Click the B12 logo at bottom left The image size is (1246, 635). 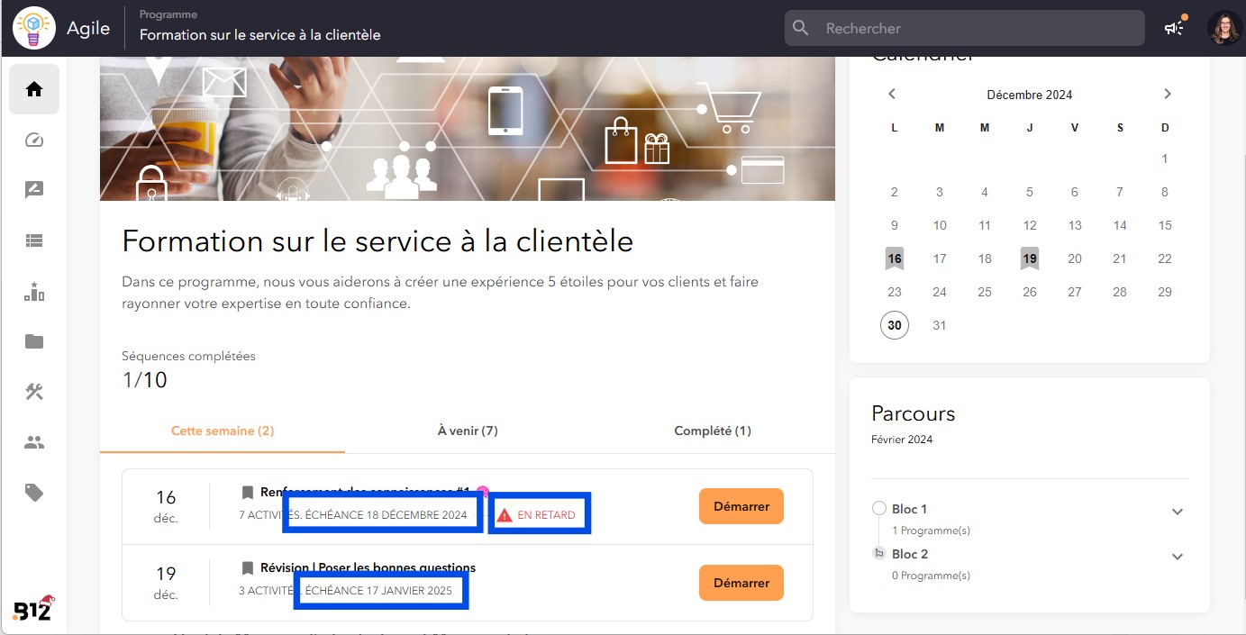[34, 608]
